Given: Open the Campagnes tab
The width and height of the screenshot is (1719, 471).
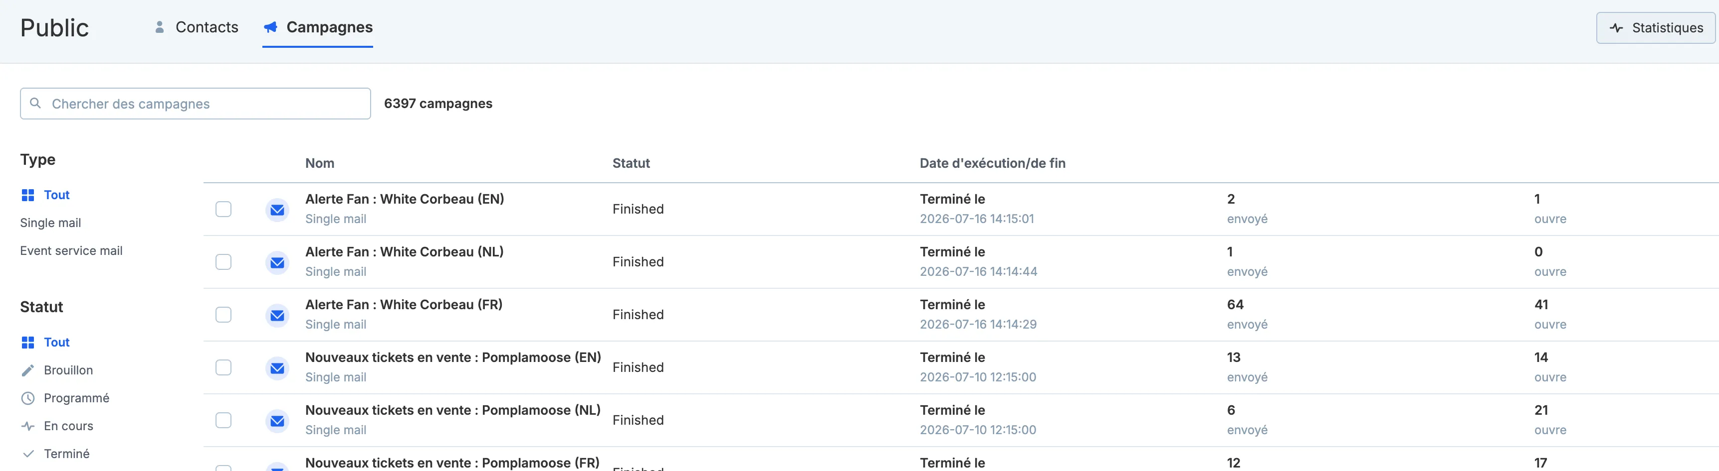Looking at the screenshot, I should (x=318, y=27).
